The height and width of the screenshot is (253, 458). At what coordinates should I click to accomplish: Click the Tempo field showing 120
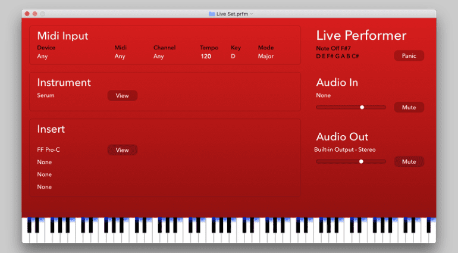click(x=206, y=57)
